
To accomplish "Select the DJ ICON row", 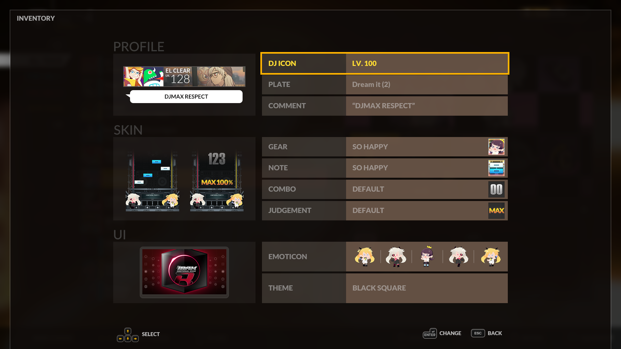I will (x=385, y=63).
